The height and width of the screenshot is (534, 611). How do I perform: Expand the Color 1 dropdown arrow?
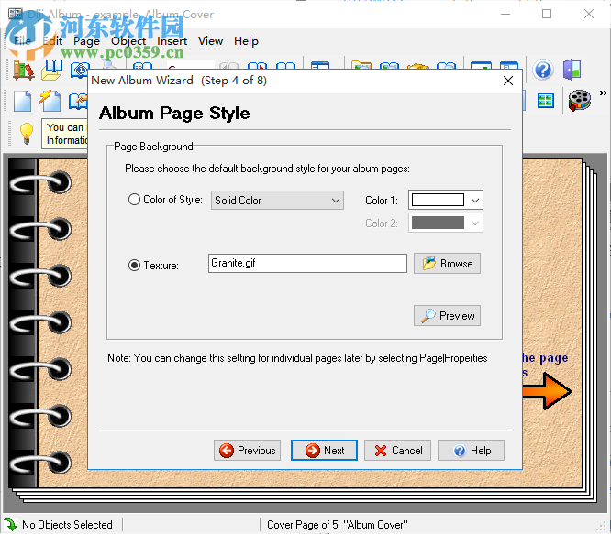474,201
